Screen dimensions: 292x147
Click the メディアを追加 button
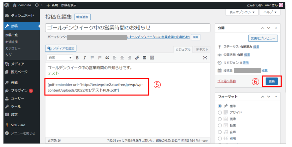(61, 48)
